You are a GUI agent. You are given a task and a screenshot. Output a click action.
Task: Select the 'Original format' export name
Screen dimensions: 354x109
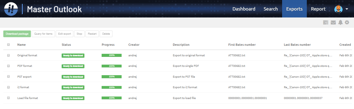click(27, 55)
